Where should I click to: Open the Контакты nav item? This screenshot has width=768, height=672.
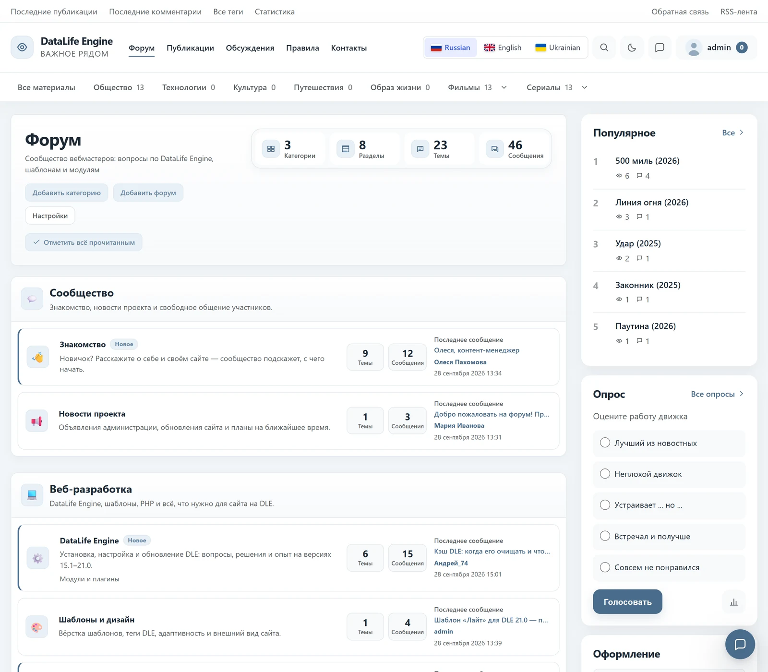(x=349, y=48)
